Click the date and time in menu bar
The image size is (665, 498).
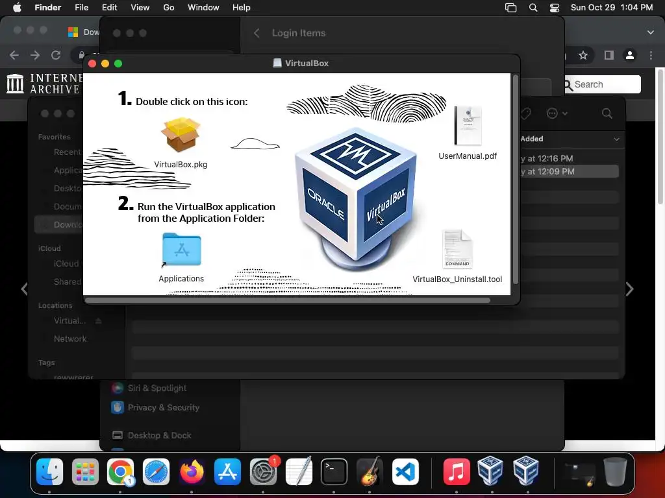pos(612,8)
